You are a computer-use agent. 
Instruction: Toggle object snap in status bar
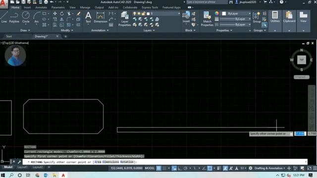pyautogui.click(x=210, y=168)
